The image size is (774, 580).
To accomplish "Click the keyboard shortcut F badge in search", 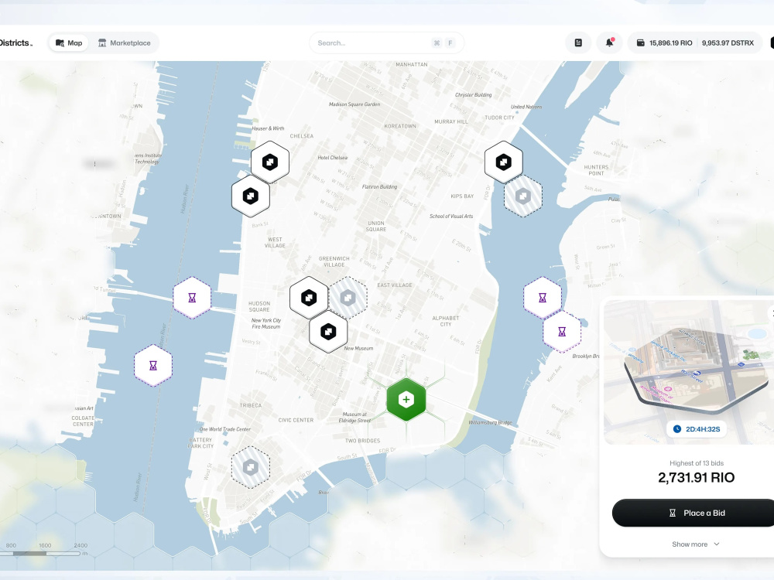I will pyautogui.click(x=450, y=43).
